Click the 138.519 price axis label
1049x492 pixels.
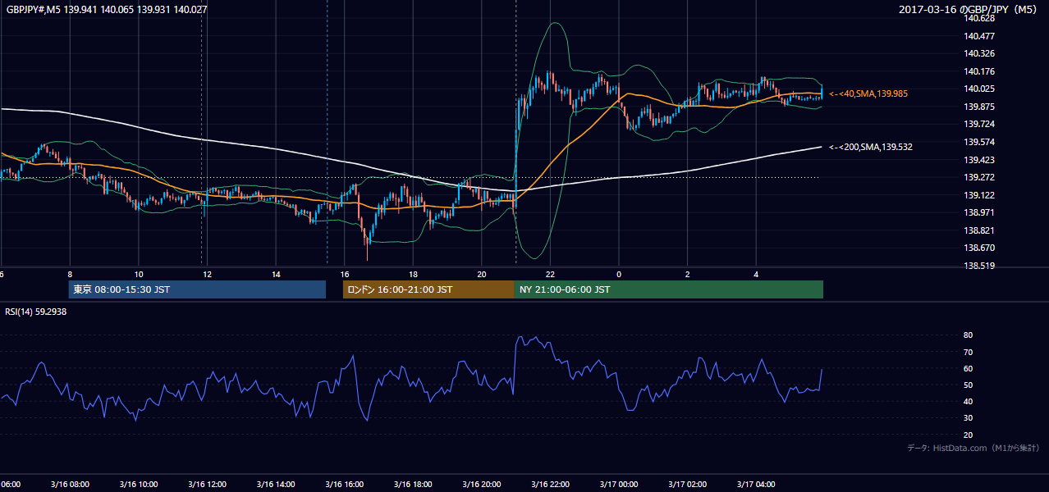click(x=980, y=266)
